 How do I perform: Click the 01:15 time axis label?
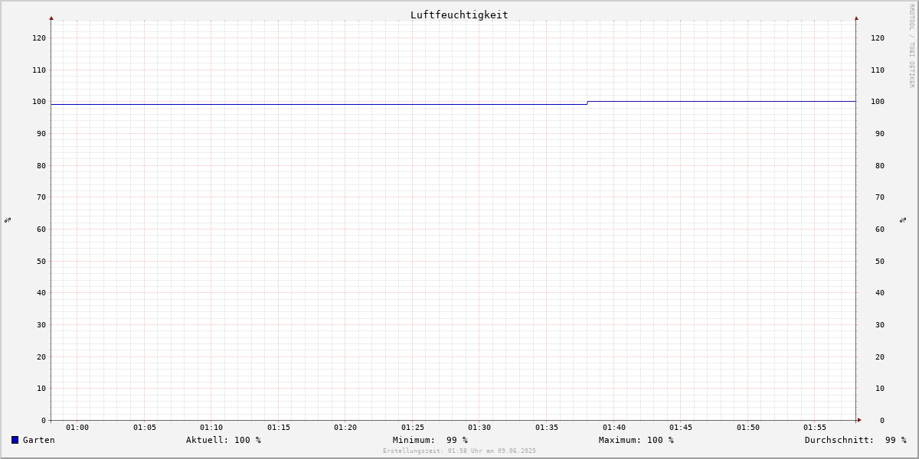pyautogui.click(x=279, y=428)
